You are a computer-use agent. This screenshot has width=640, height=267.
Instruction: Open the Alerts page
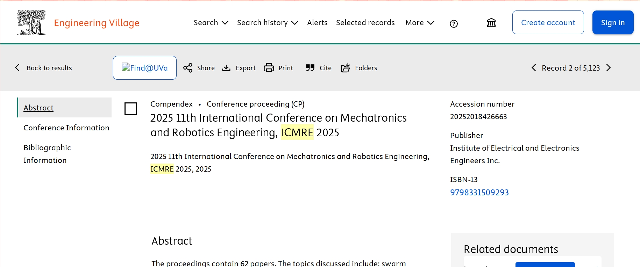point(317,23)
